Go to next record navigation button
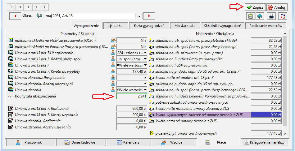 click(x=36, y=7)
